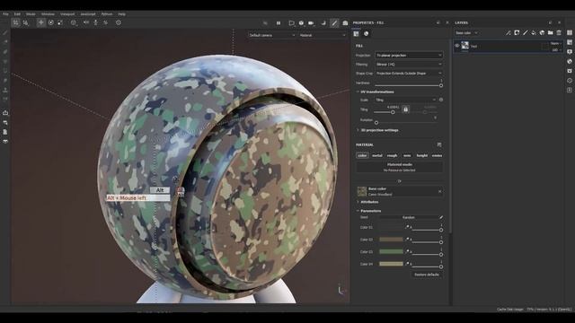Open the Material viewport mode dropdown
Image resolution: width=575 pixels, height=323 pixels.
click(x=323, y=35)
